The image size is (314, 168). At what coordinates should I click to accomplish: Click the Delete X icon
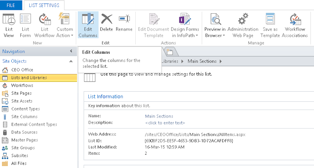pyautogui.click(x=106, y=19)
